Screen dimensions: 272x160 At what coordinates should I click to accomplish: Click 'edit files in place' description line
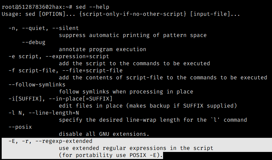148,106
